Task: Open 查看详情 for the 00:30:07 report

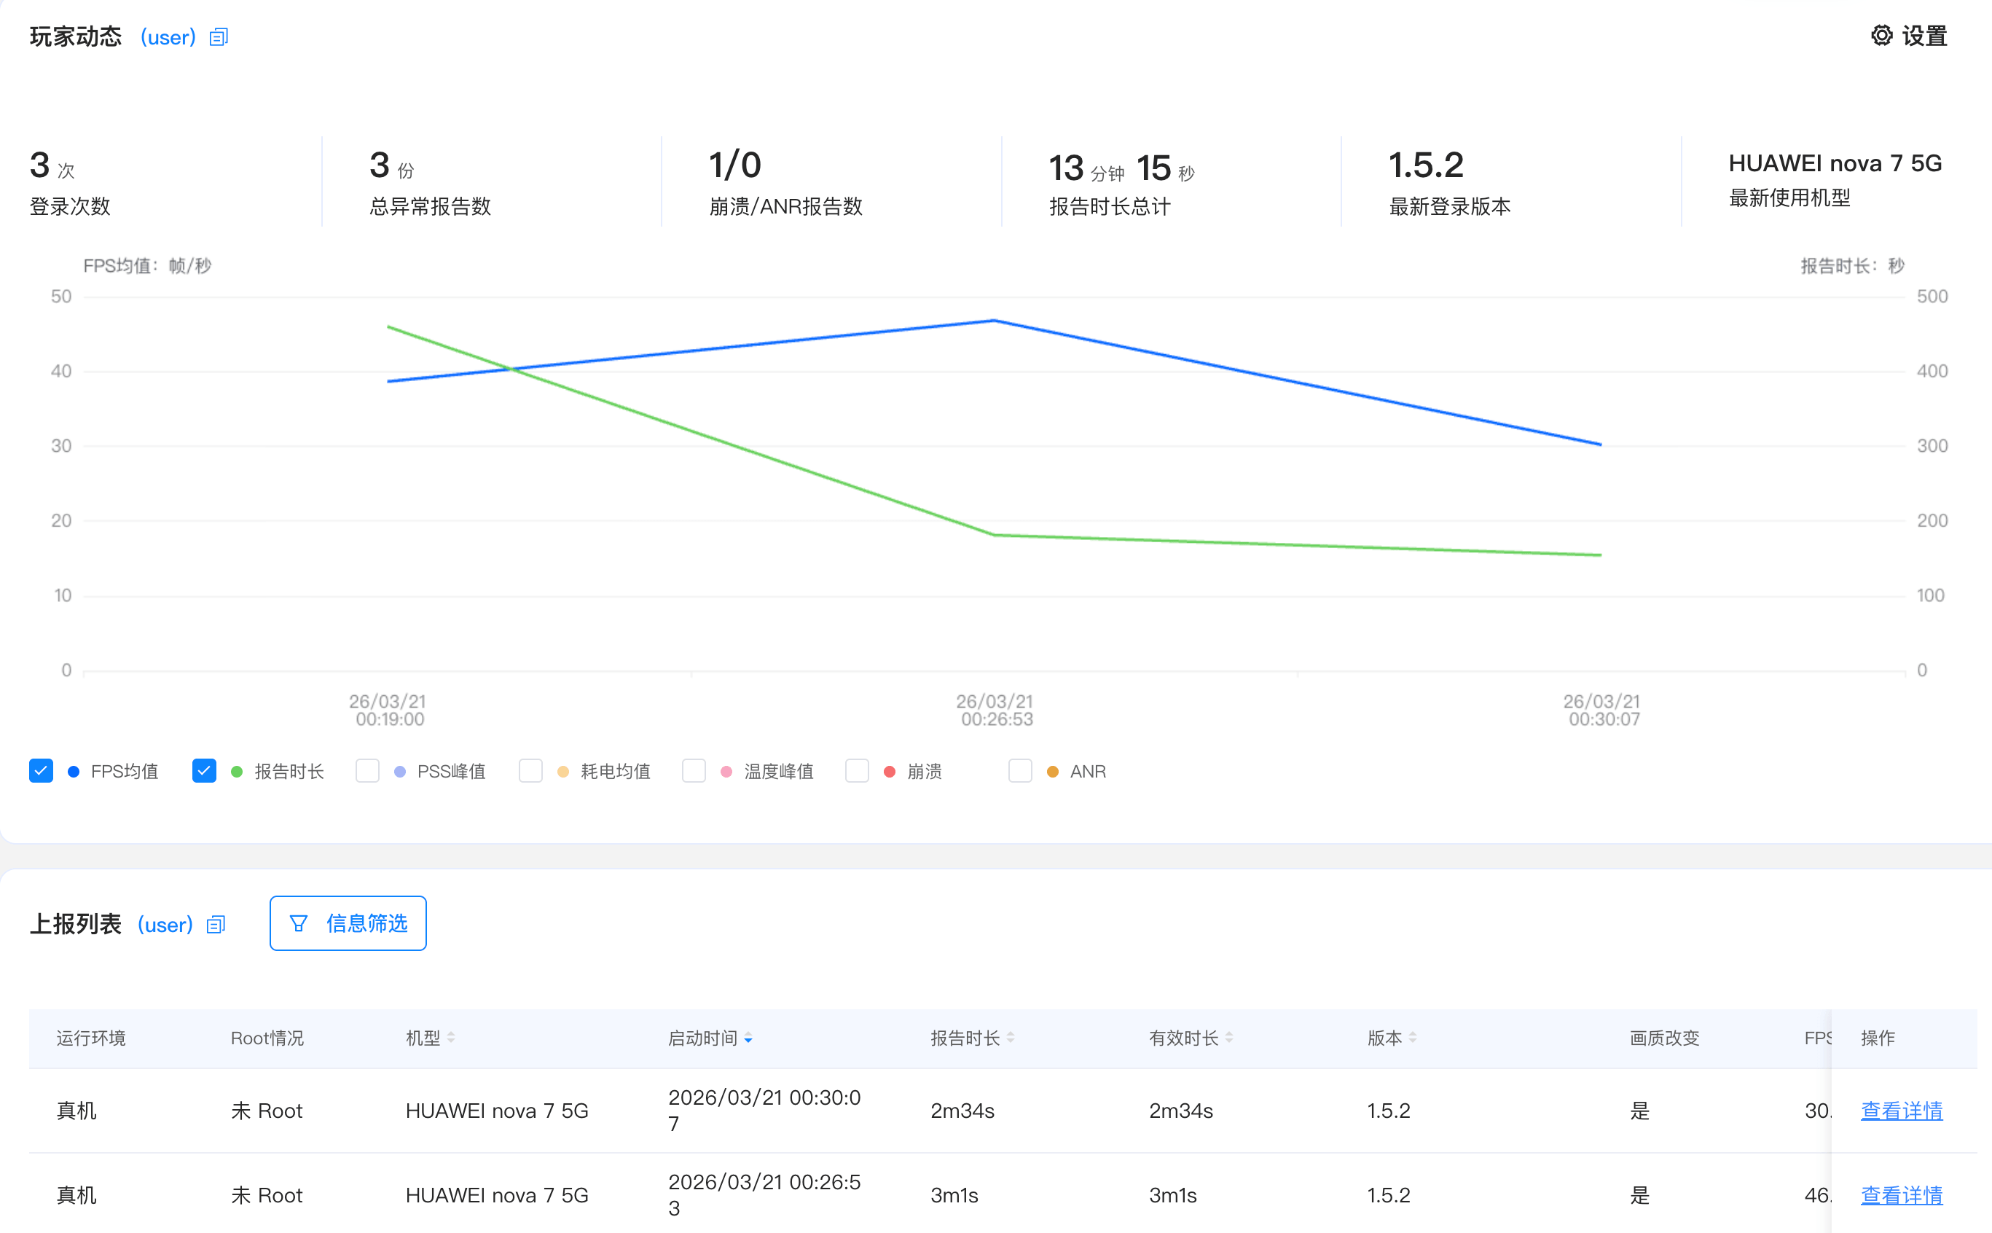Action: click(x=1902, y=1111)
